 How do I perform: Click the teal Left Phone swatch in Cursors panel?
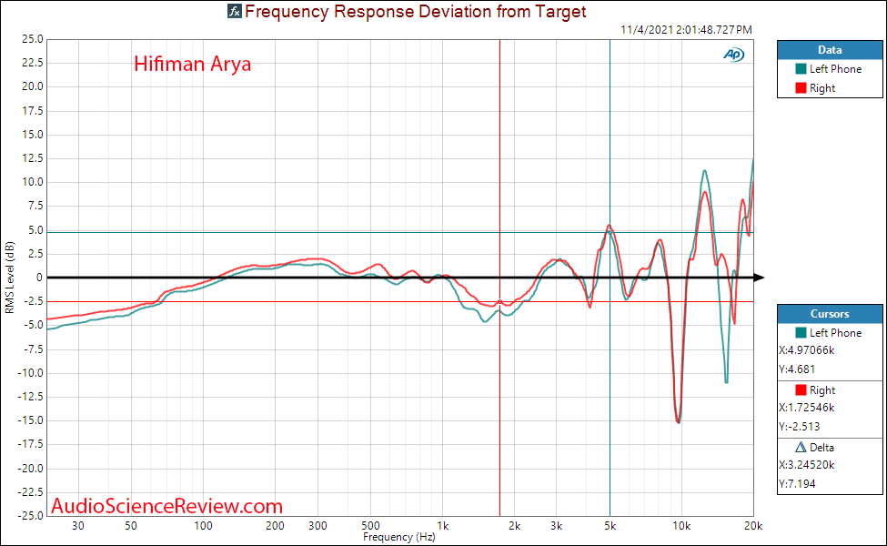tap(801, 333)
